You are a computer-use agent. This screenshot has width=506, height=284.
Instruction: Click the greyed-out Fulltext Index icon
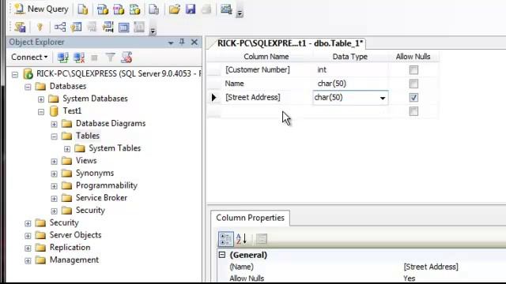click(92, 28)
